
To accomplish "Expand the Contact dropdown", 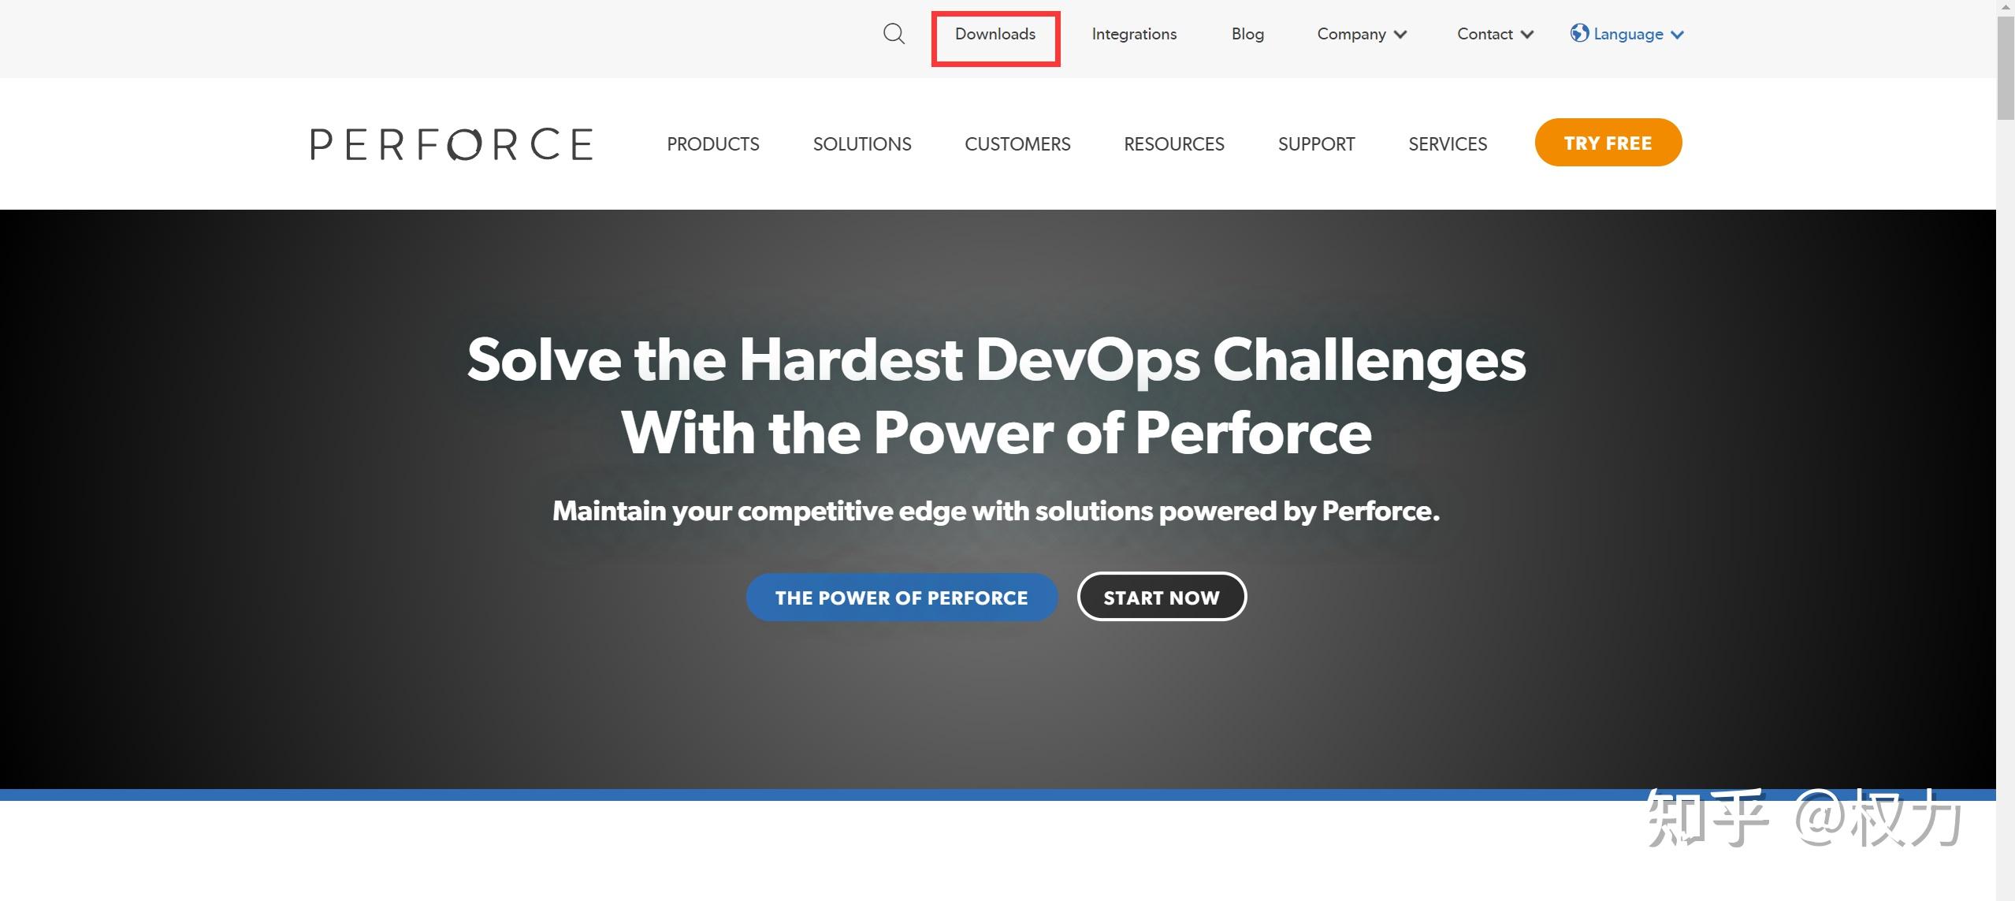I will (1493, 34).
